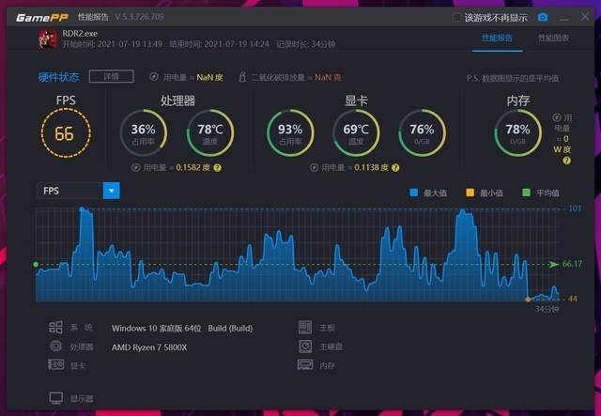Click the 44 minimum value label
The image size is (601, 416).
point(573,299)
